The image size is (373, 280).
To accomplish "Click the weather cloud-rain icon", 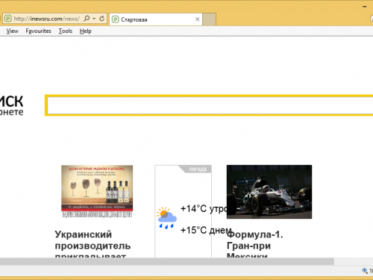I will tap(166, 217).
